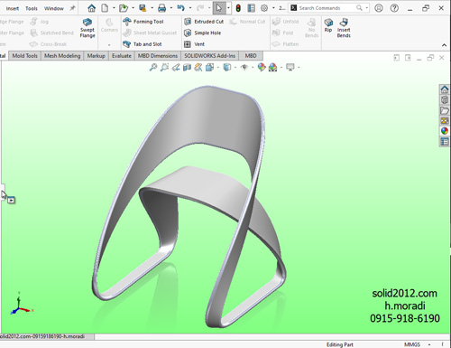Switch to the SOLIDWORKS Add-Ins tab
Image resolution: width=451 pixels, height=348 pixels.
(x=209, y=56)
